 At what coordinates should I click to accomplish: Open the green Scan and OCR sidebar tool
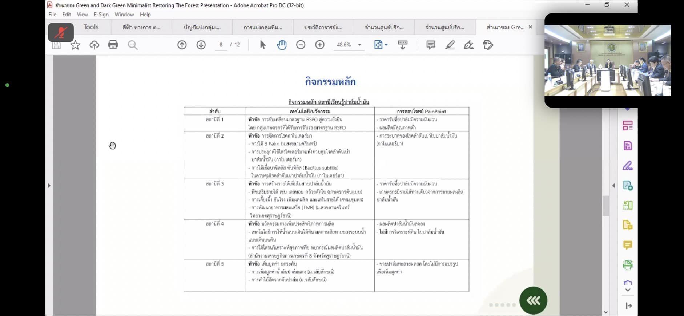tap(628, 265)
